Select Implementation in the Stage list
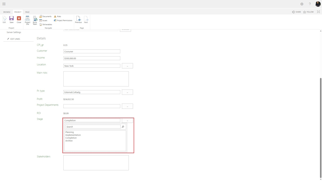Screen dimensions: 322x181 click(73, 135)
